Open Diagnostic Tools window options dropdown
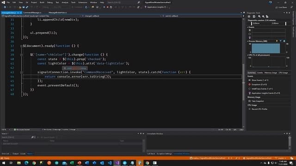The height and width of the screenshot is (166, 296). [284, 13]
